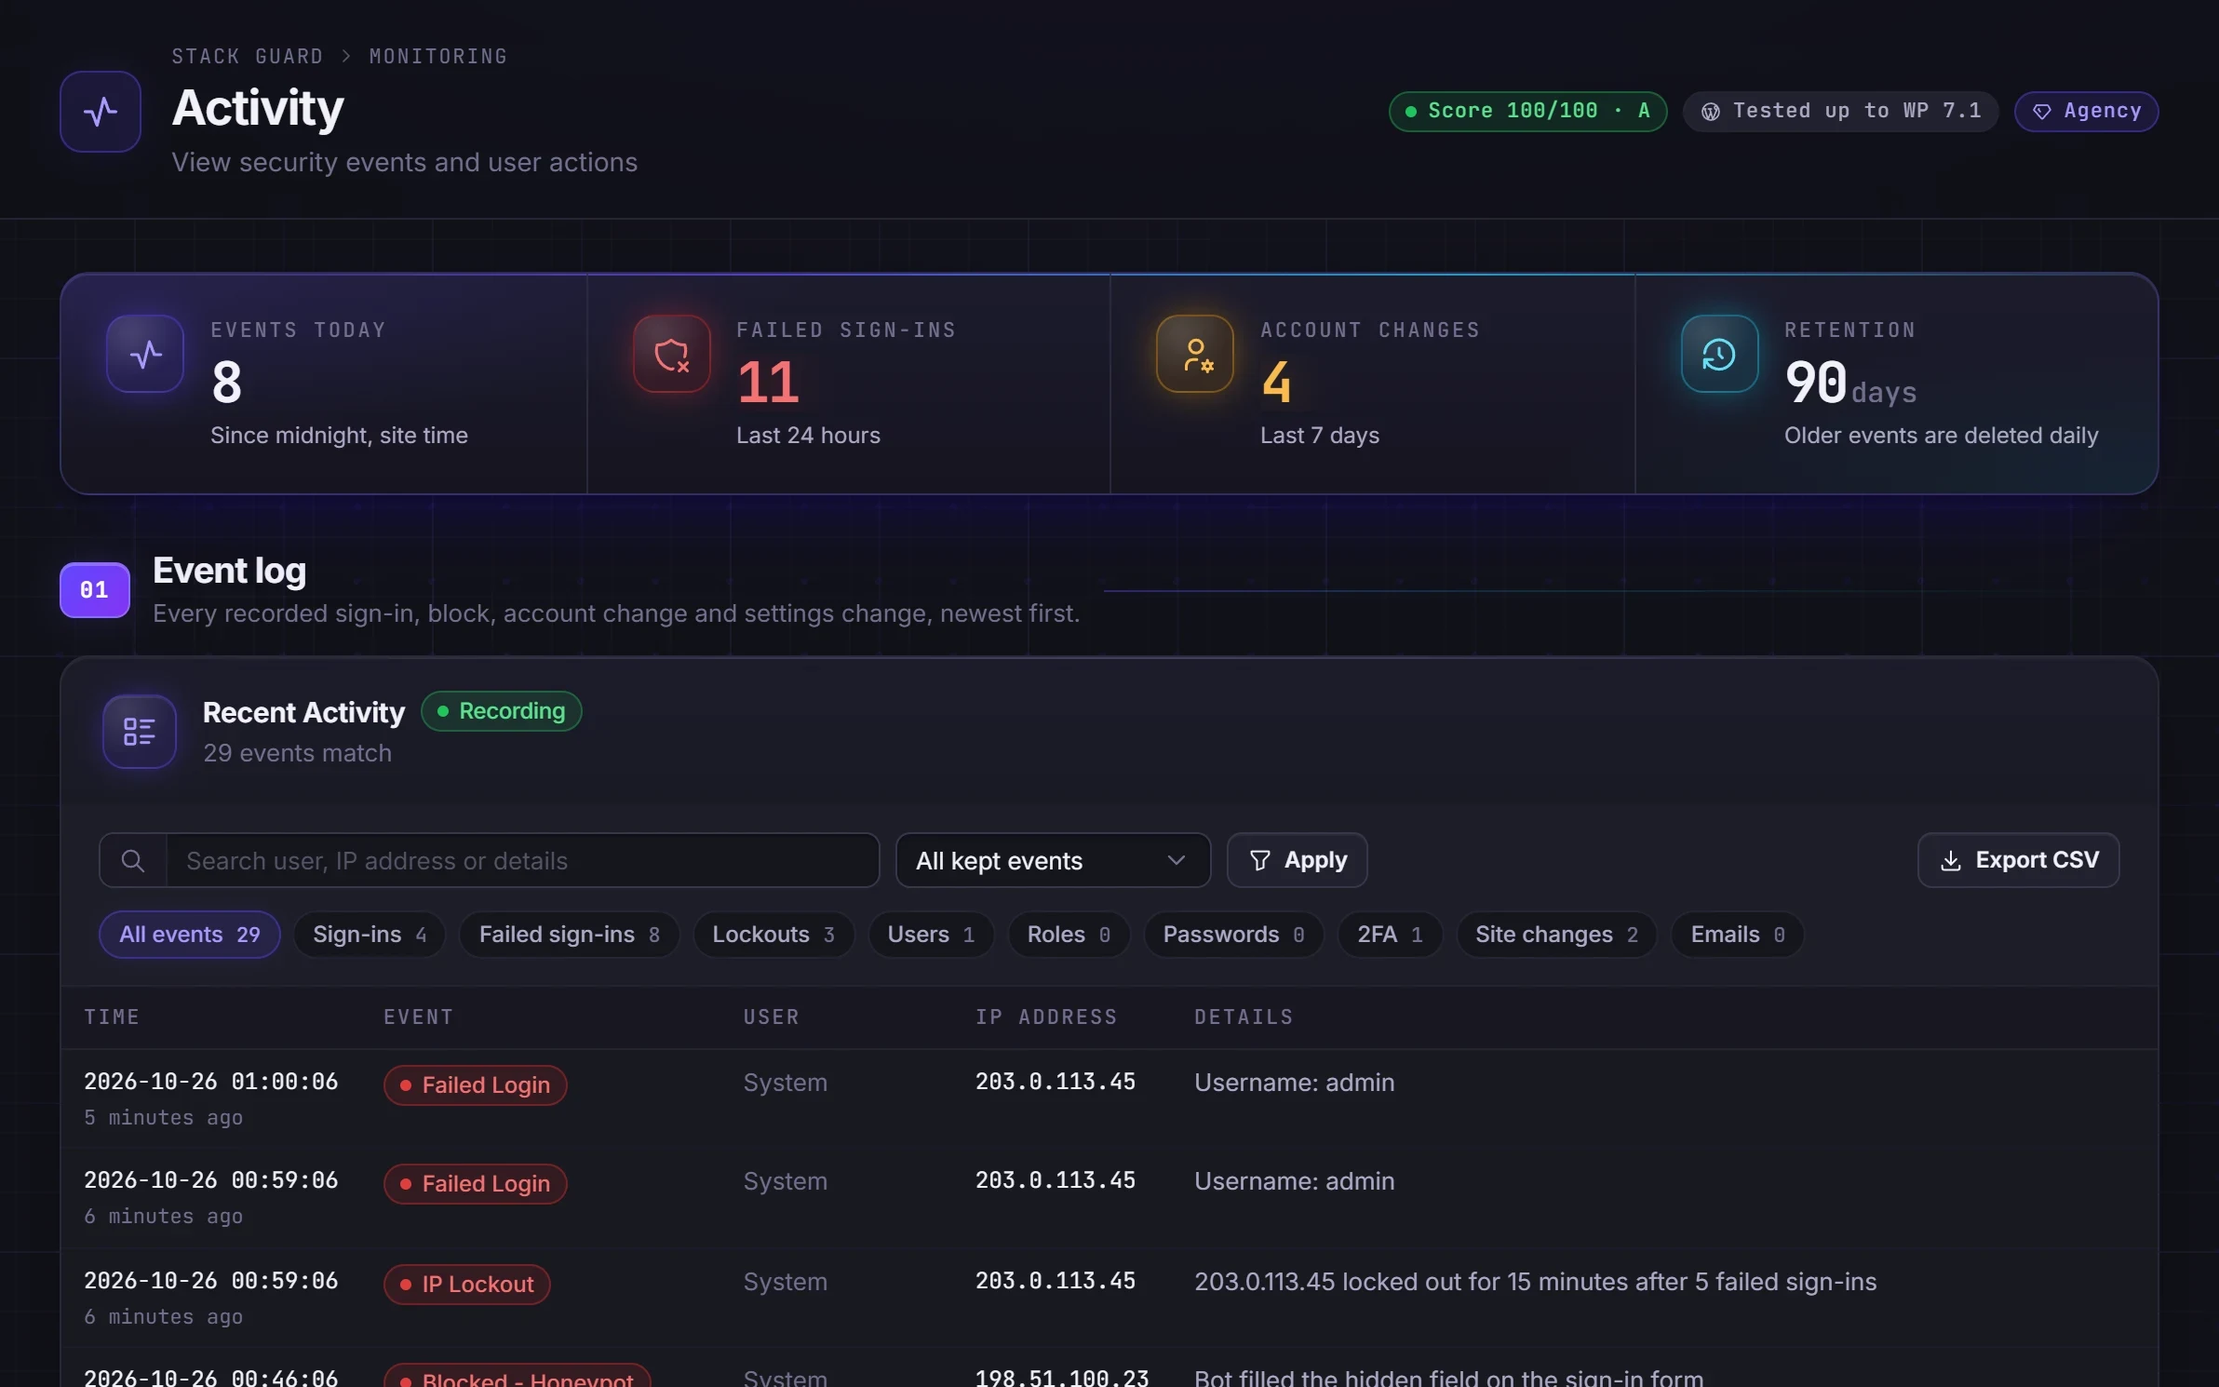Click the search magnifier icon
Screen dimensions: 2219x1387
pos(133,860)
